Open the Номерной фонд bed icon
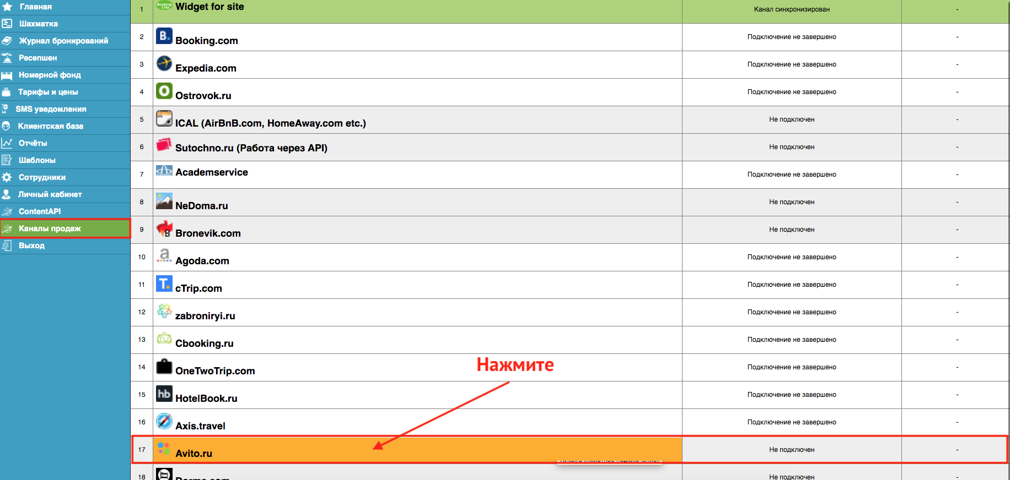The image size is (1010, 480). pyautogui.click(x=7, y=75)
